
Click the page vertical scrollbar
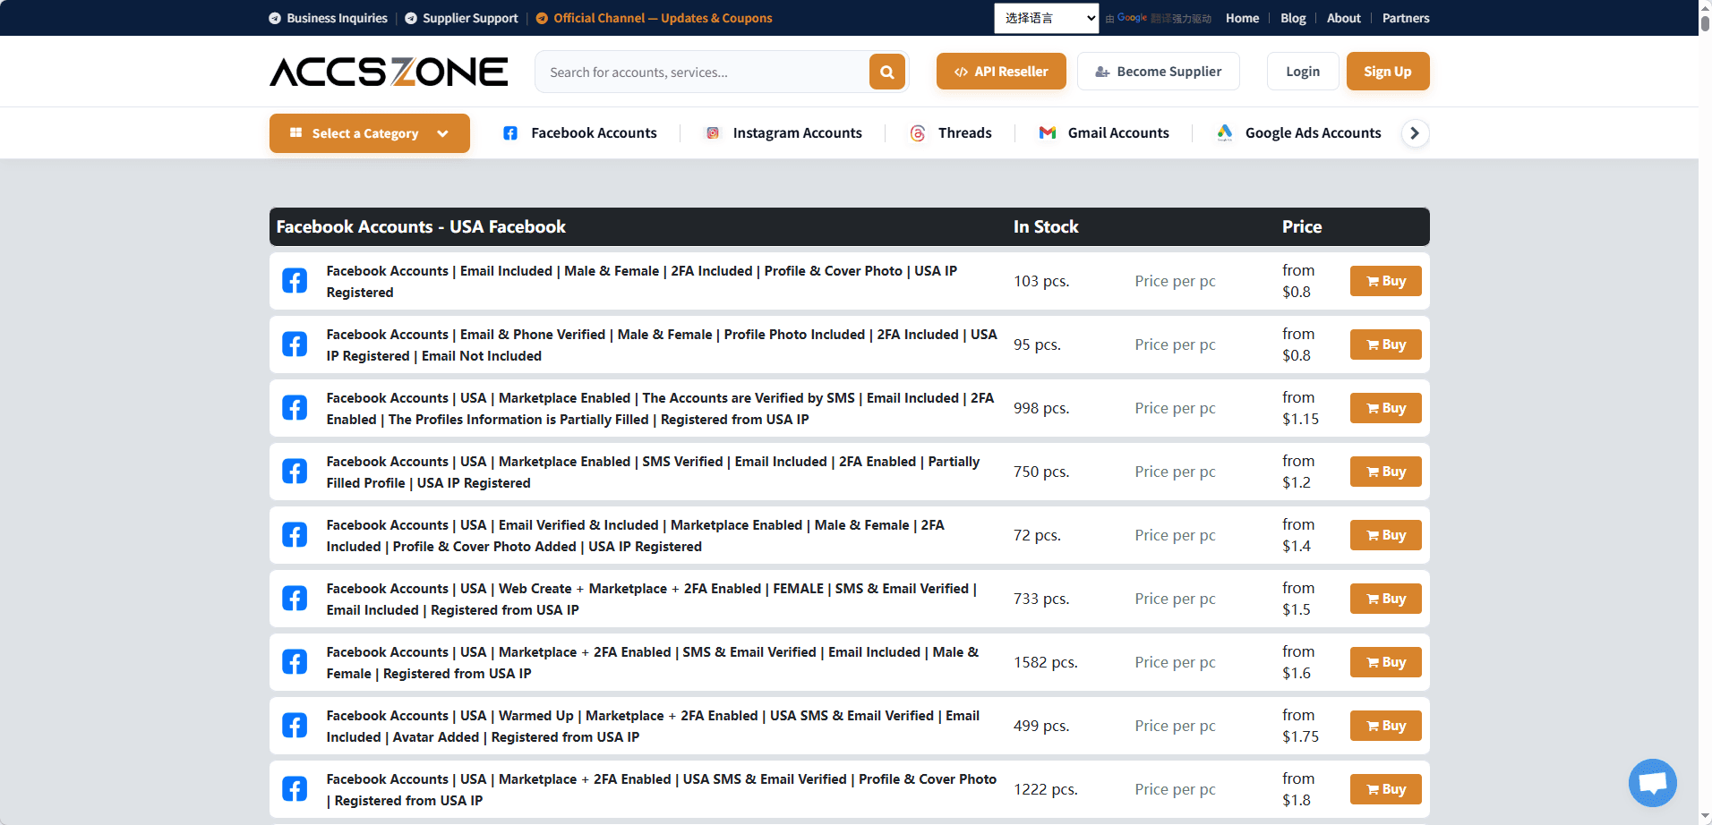(x=1705, y=412)
